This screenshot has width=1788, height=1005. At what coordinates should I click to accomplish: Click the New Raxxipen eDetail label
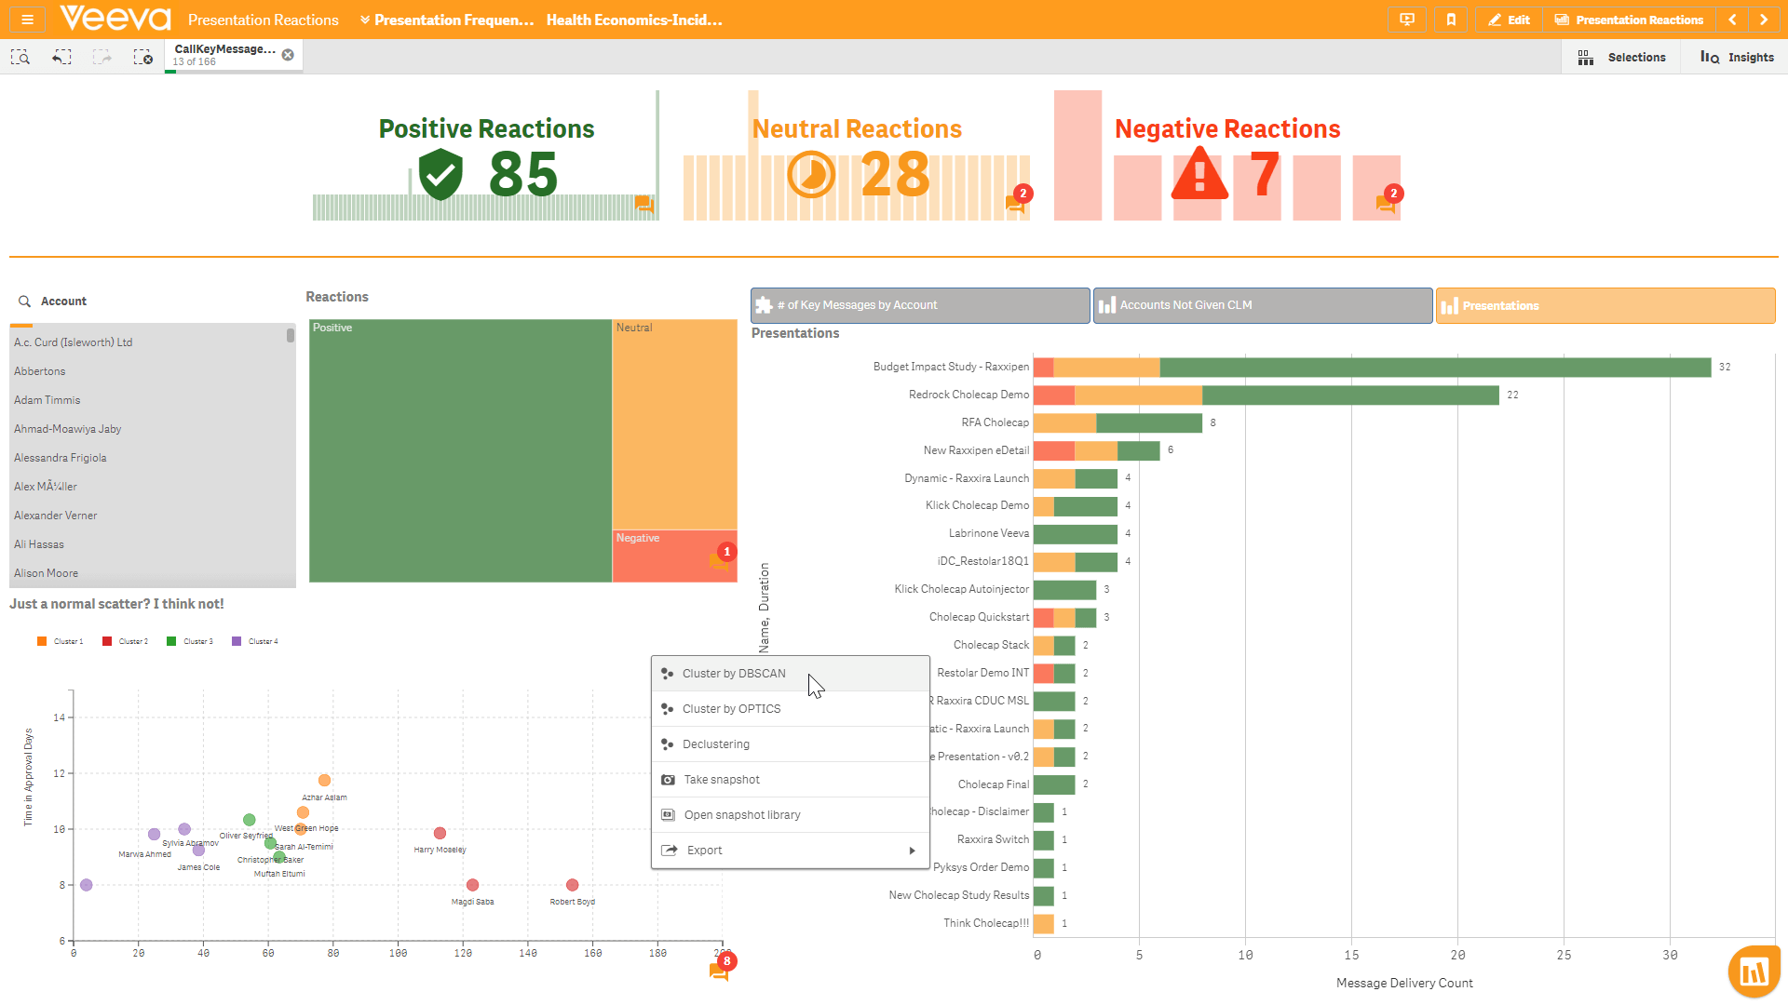click(976, 450)
